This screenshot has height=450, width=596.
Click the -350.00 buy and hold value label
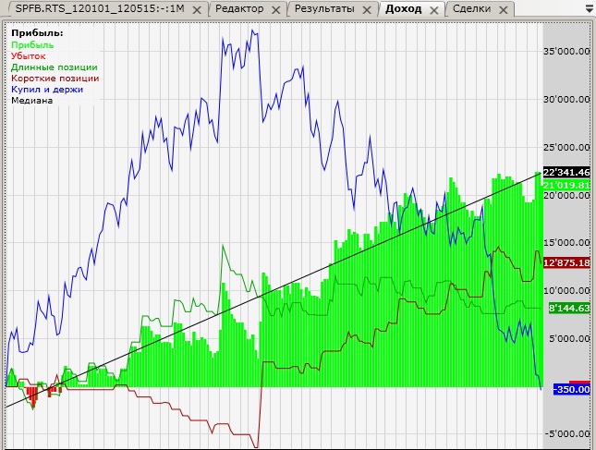click(x=572, y=389)
